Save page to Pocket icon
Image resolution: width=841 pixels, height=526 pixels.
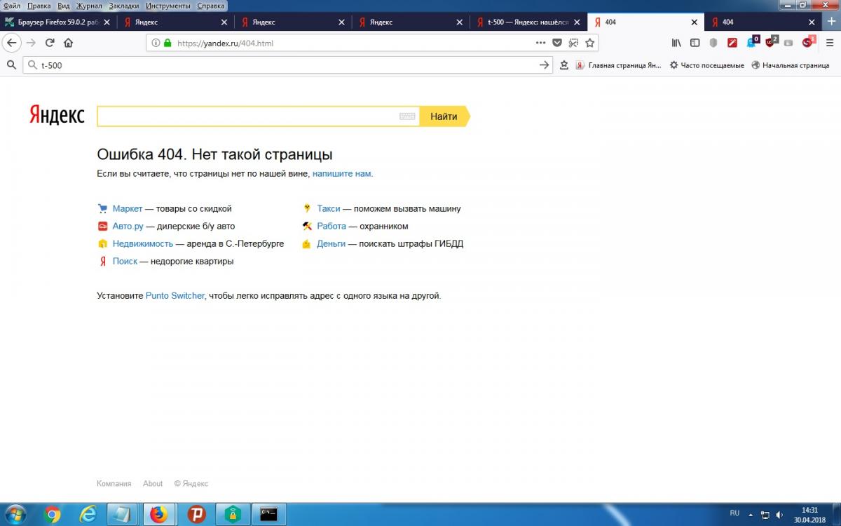pos(557,43)
